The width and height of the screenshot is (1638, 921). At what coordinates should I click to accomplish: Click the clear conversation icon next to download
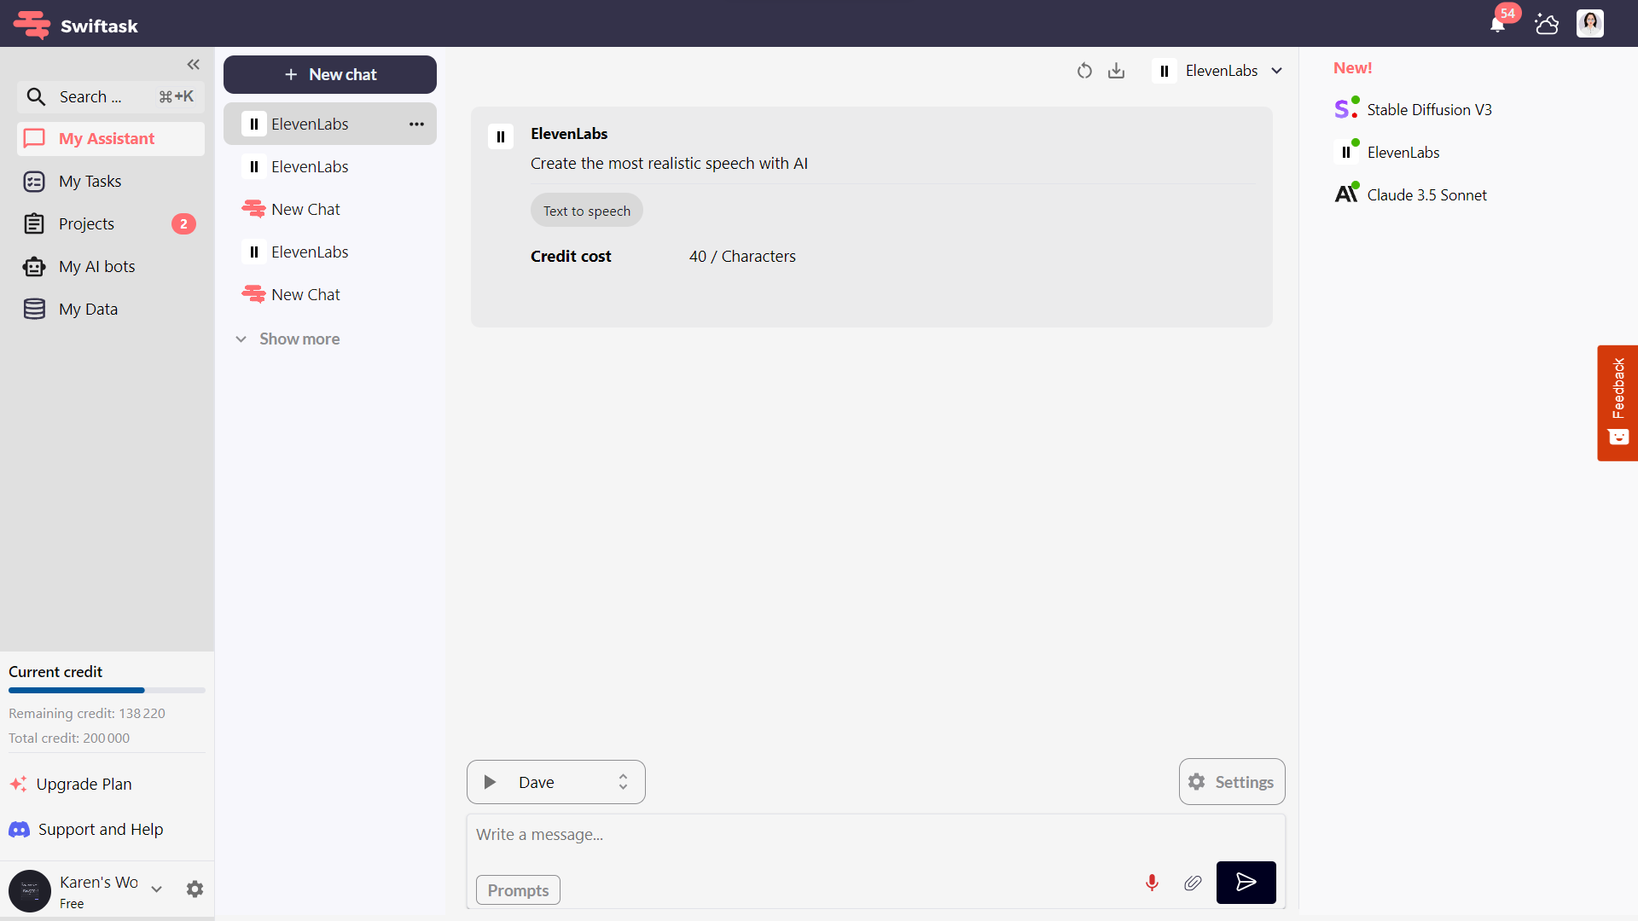(1084, 71)
